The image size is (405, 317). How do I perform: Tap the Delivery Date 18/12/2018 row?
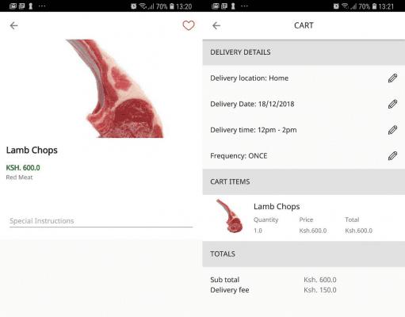pyautogui.click(x=304, y=104)
